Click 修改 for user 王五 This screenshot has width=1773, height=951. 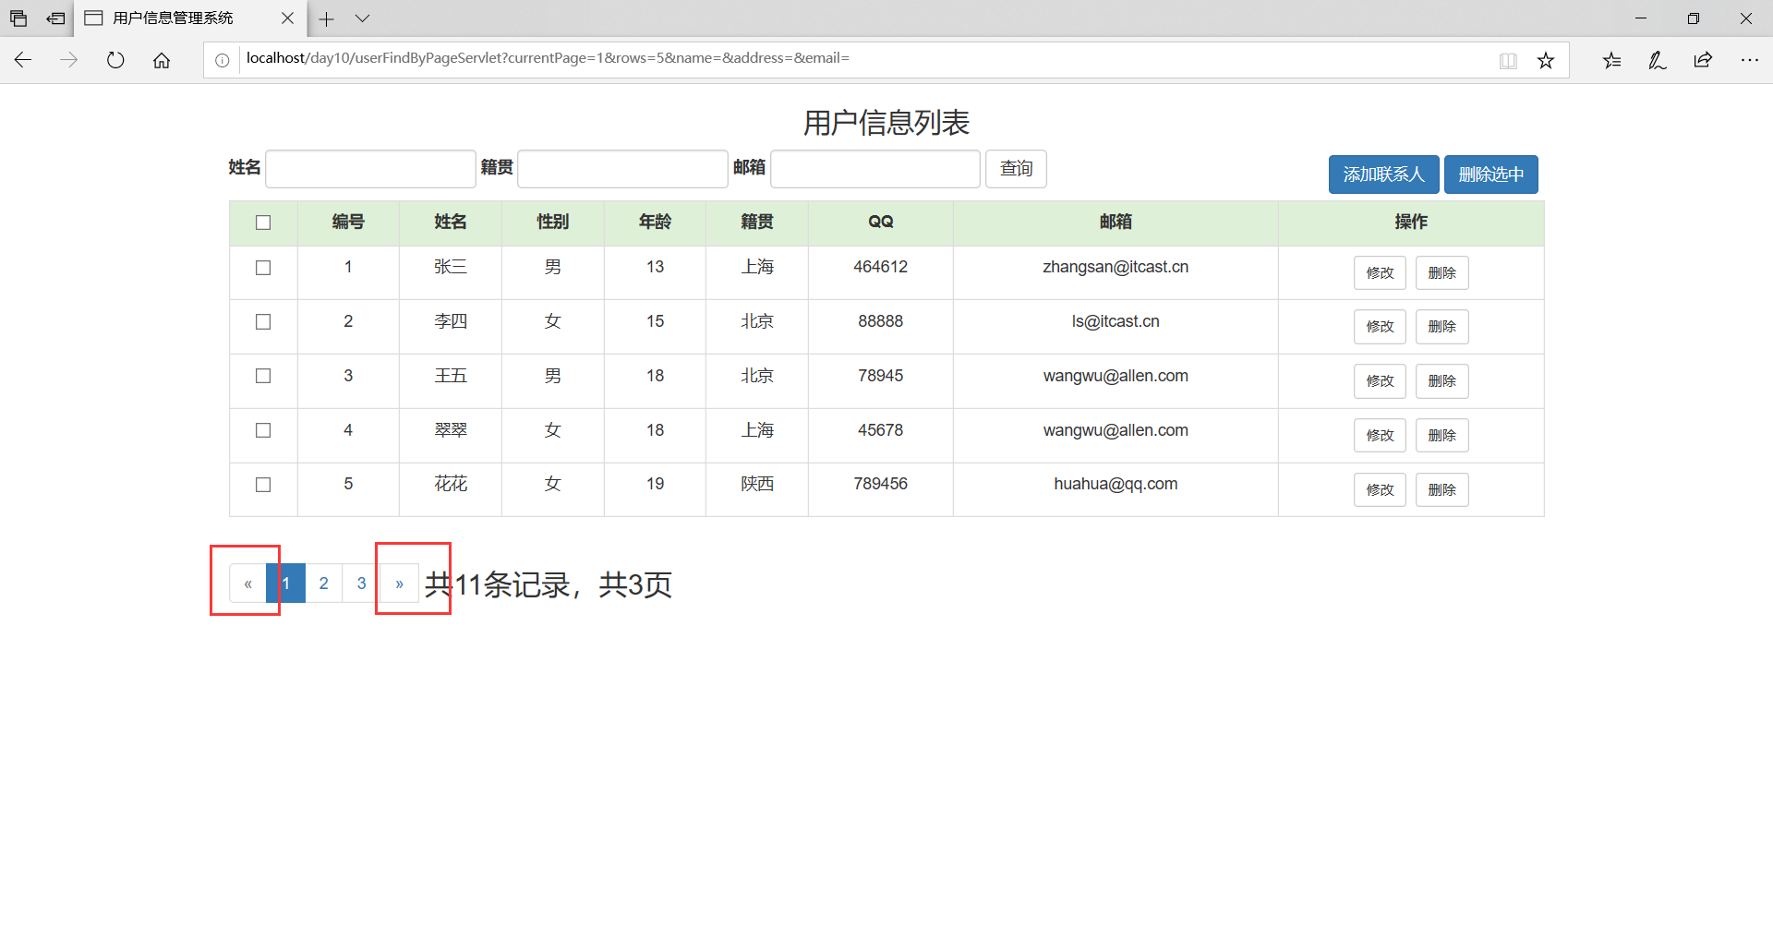tap(1380, 381)
